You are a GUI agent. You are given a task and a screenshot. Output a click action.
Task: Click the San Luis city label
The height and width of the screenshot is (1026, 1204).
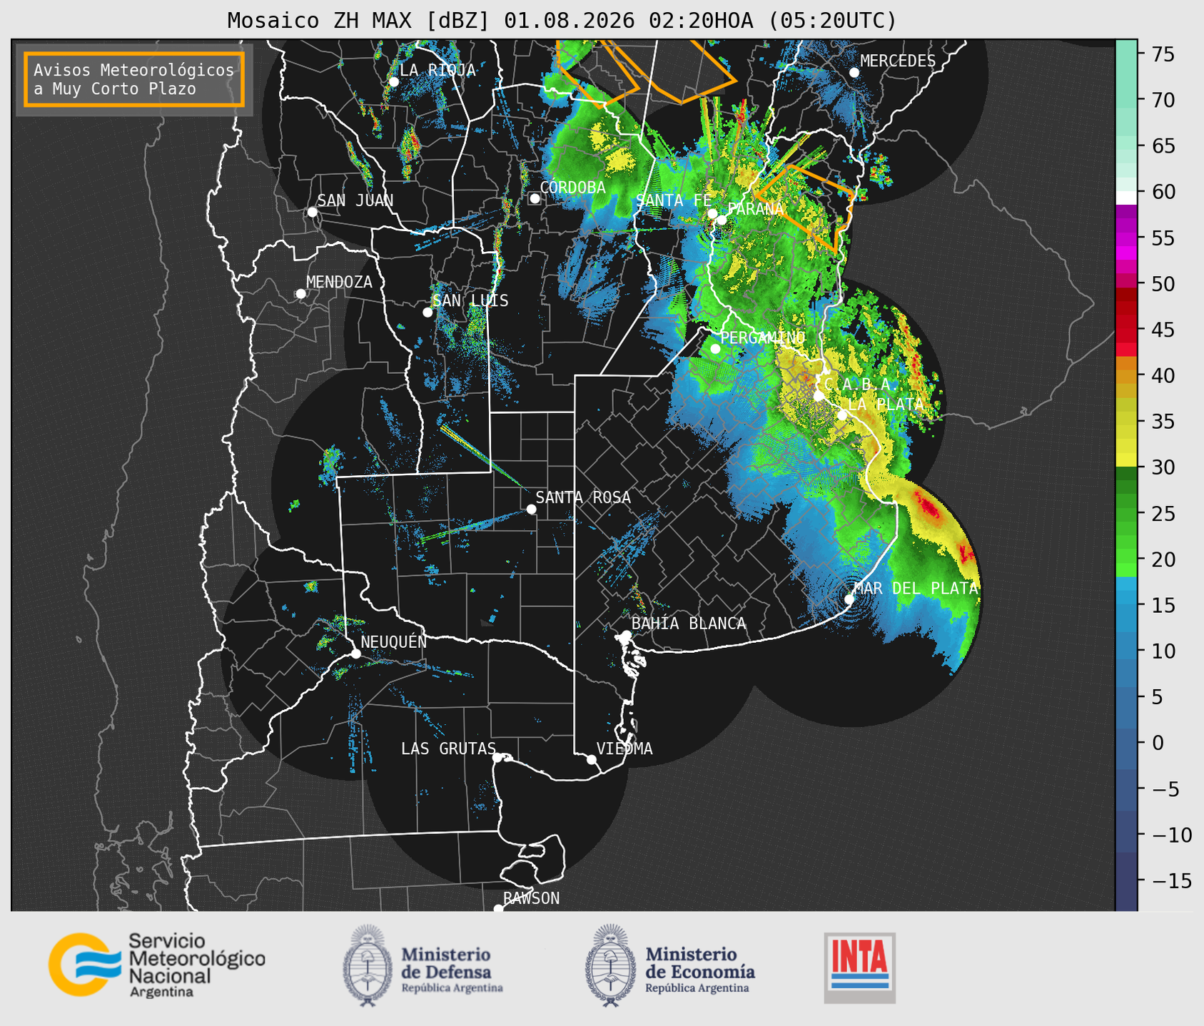coord(471,301)
